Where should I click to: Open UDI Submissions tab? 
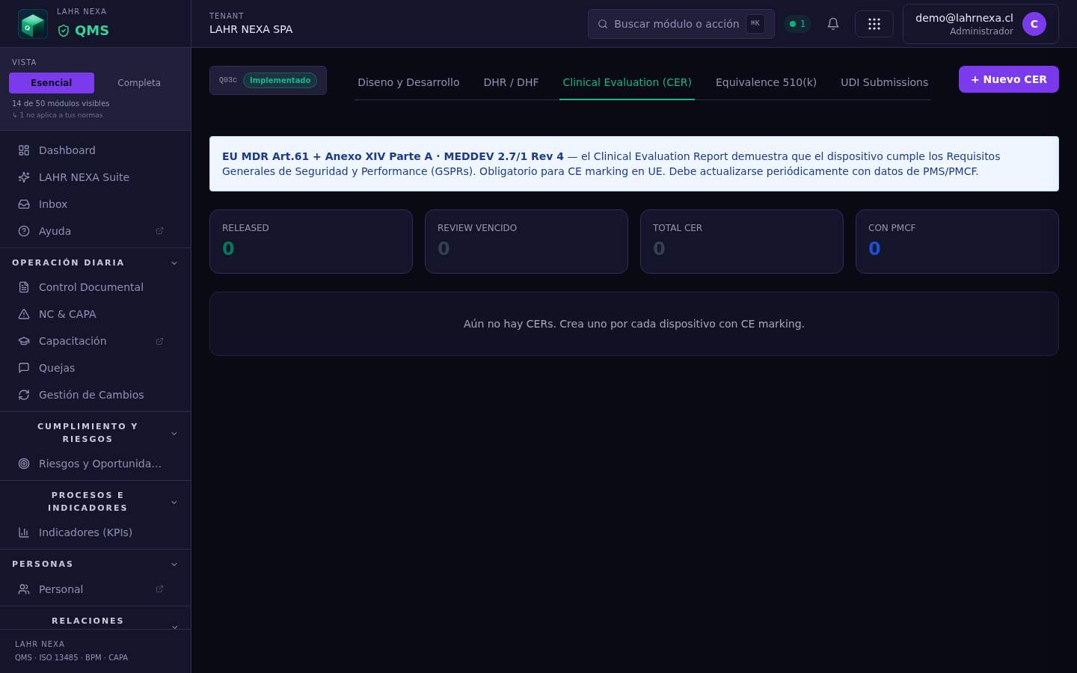pos(884,82)
